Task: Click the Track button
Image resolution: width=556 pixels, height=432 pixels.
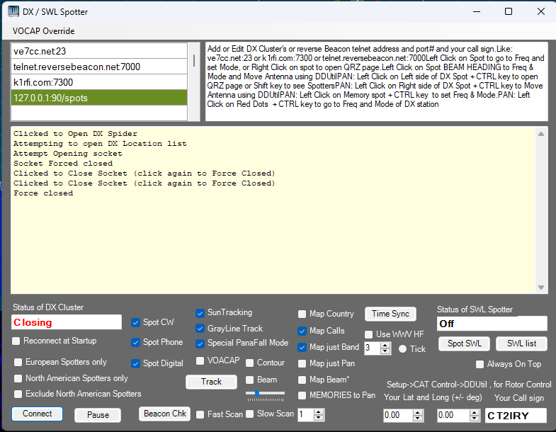Action: click(211, 382)
